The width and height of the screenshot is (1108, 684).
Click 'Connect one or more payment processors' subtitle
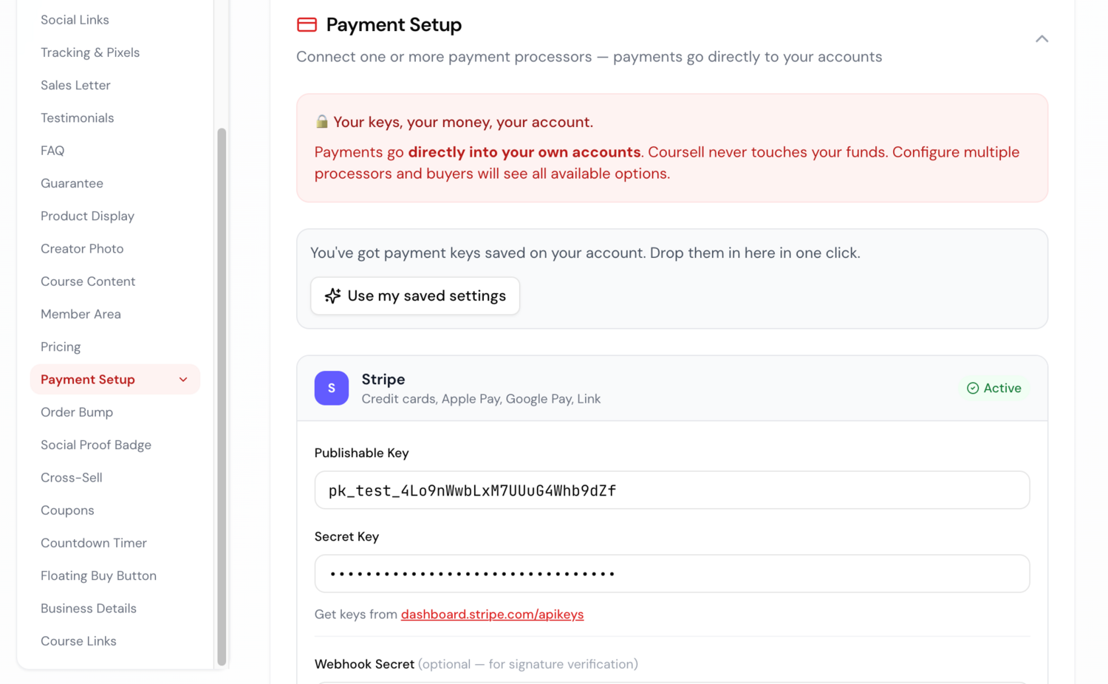coord(589,57)
